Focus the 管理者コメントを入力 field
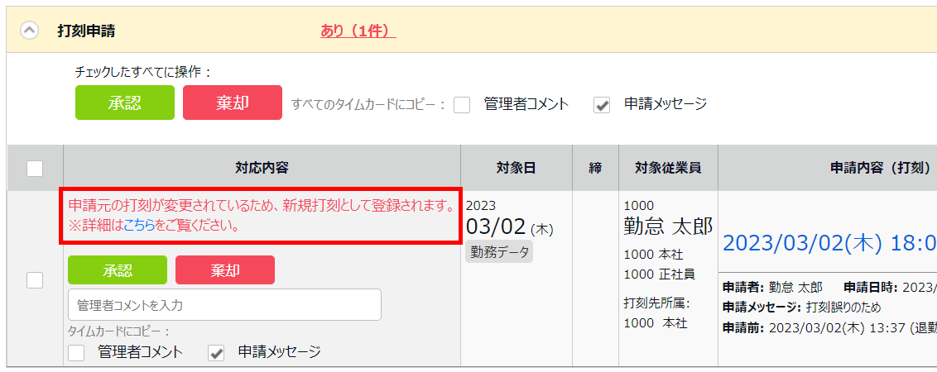This screenshot has height=372, width=937. click(224, 304)
